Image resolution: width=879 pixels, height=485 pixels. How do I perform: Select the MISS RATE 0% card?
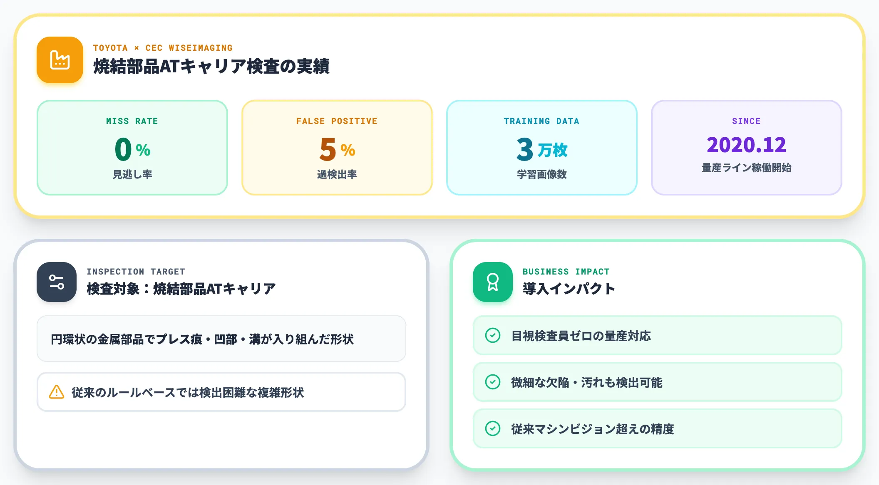coord(132,148)
